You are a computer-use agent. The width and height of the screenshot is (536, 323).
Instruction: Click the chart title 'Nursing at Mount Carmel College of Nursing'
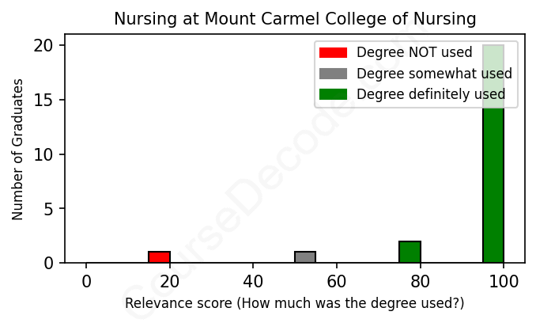click(x=295, y=18)
